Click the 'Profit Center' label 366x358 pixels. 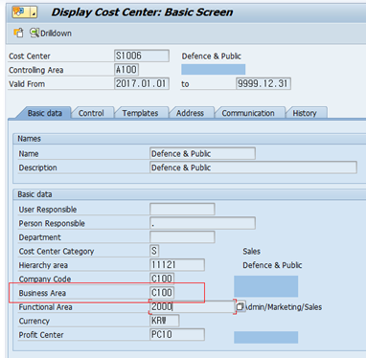pyautogui.click(x=41, y=335)
